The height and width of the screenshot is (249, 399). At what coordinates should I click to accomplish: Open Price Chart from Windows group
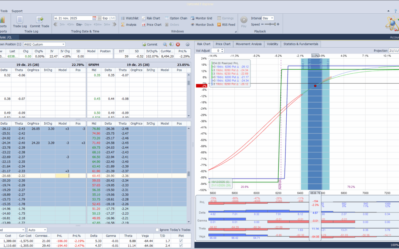click(x=152, y=25)
